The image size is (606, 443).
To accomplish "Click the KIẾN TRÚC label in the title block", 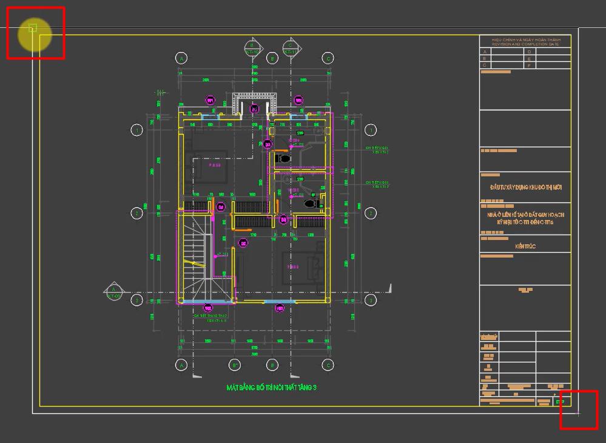I will (527, 245).
